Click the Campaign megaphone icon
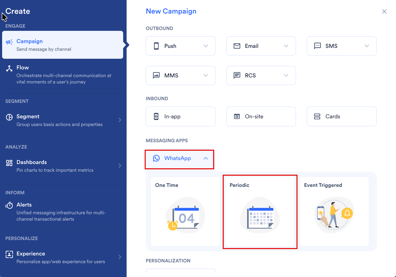Image resolution: width=396 pixels, height=277 pixels. point(9,42)
